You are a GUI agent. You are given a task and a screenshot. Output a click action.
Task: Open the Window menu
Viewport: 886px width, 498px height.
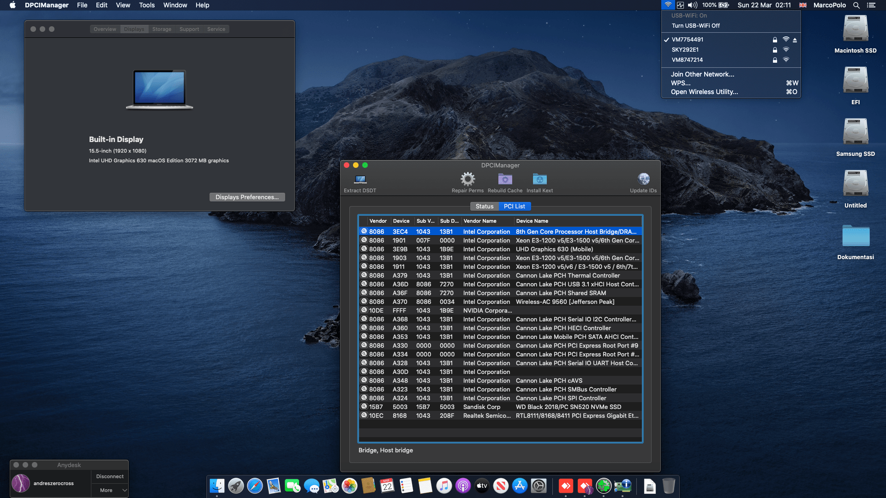tap(175, 5)
